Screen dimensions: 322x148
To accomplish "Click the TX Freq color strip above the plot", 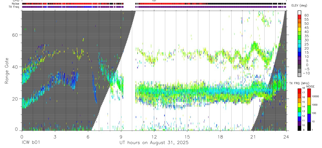I will coord(154,7).
